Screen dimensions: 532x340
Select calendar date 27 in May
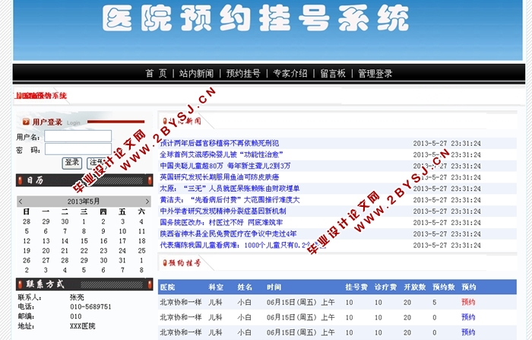(46, 260)
